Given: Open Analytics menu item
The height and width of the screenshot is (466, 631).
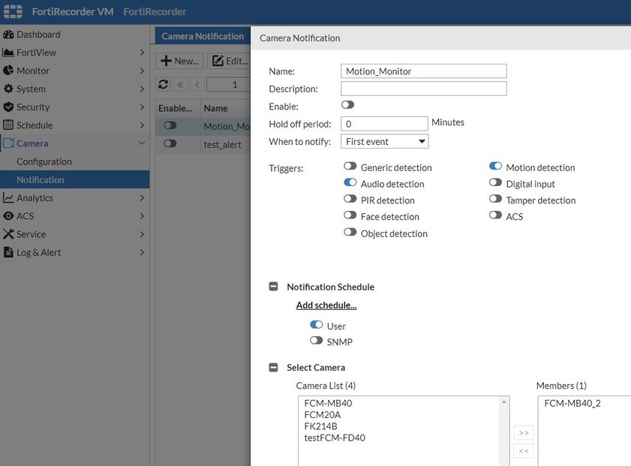Looking at the screenshot, I should 75,197.
